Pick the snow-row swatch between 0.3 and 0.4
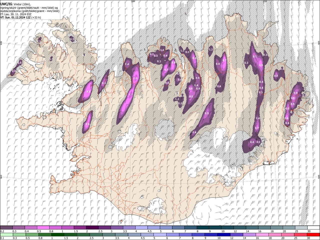This screenshot has height=240, width=320. pyautogui.click(x=18, y=228)
